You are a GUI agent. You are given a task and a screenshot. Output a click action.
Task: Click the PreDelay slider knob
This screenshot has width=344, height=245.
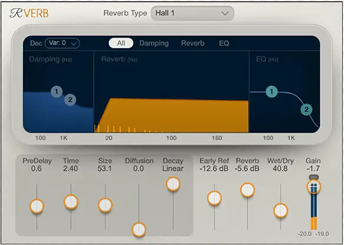(x=37, y=206)
